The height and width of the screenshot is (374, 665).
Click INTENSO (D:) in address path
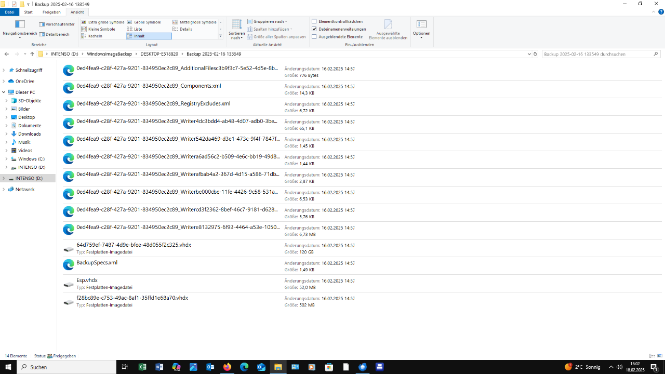click(x=64, y=54)
